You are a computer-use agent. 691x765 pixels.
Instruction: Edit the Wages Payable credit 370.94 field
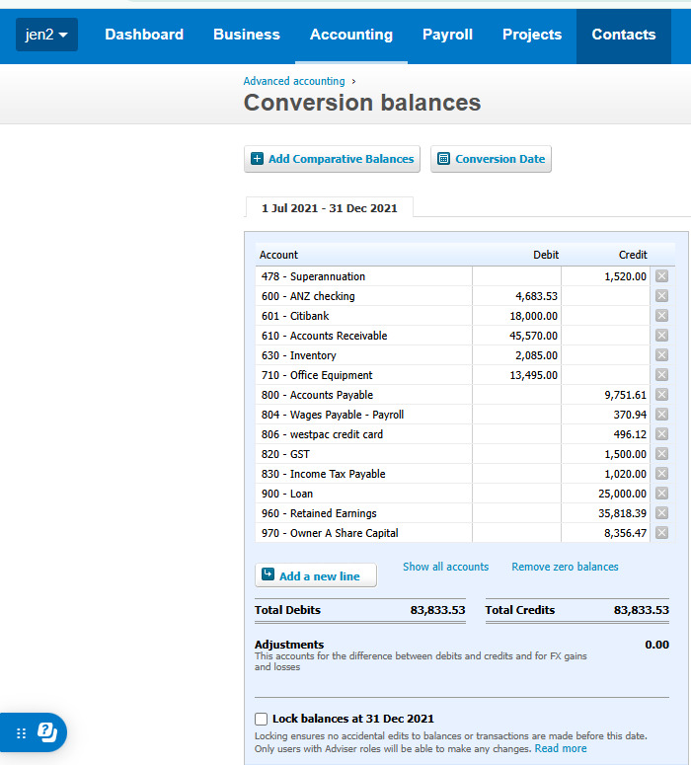tap(605, 415)
